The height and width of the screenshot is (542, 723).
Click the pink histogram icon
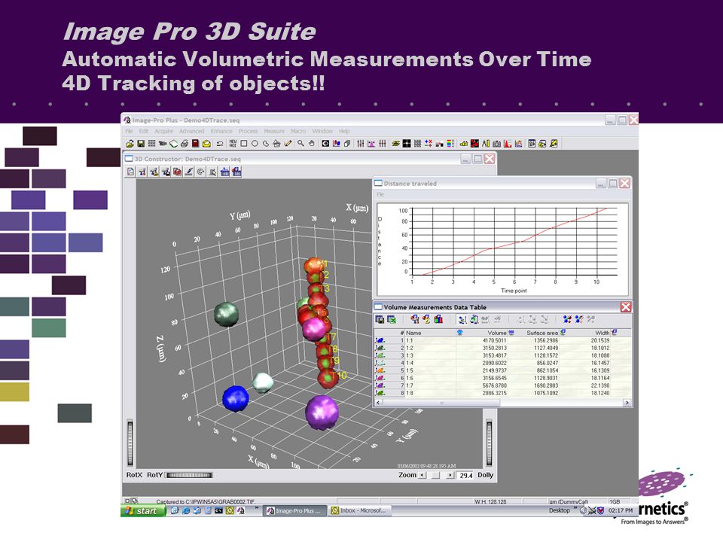pos(371,143)
